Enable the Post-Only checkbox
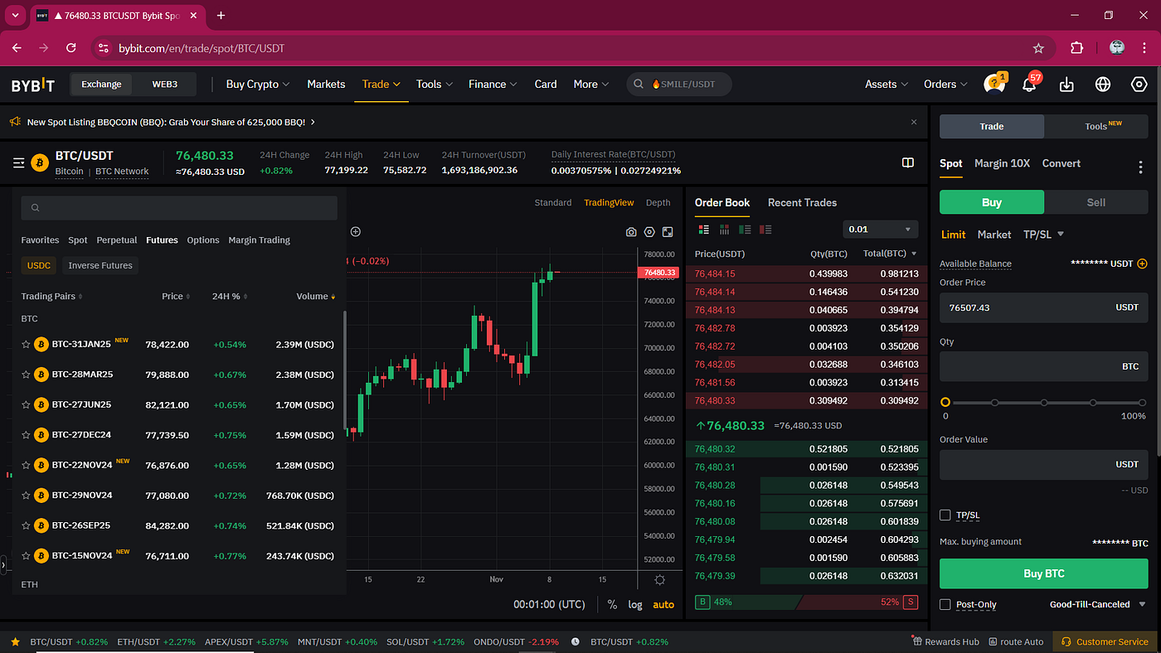 point(945,605)
